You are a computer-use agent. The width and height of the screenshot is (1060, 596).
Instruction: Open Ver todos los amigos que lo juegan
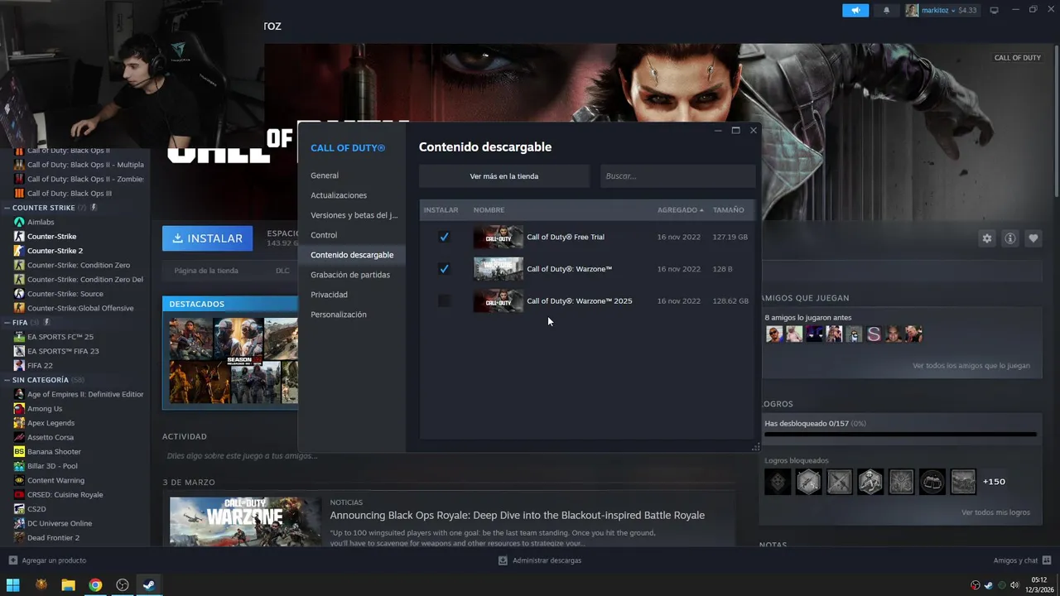coord(971,366)
